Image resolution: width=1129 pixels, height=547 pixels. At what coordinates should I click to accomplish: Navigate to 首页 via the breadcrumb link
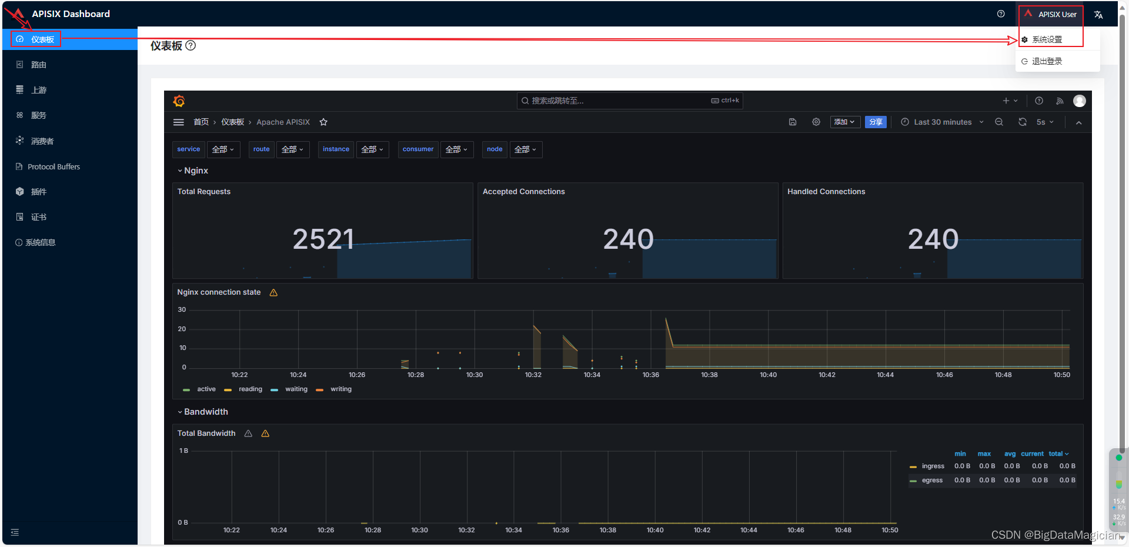pyautogui.click(x=201, y=122)
